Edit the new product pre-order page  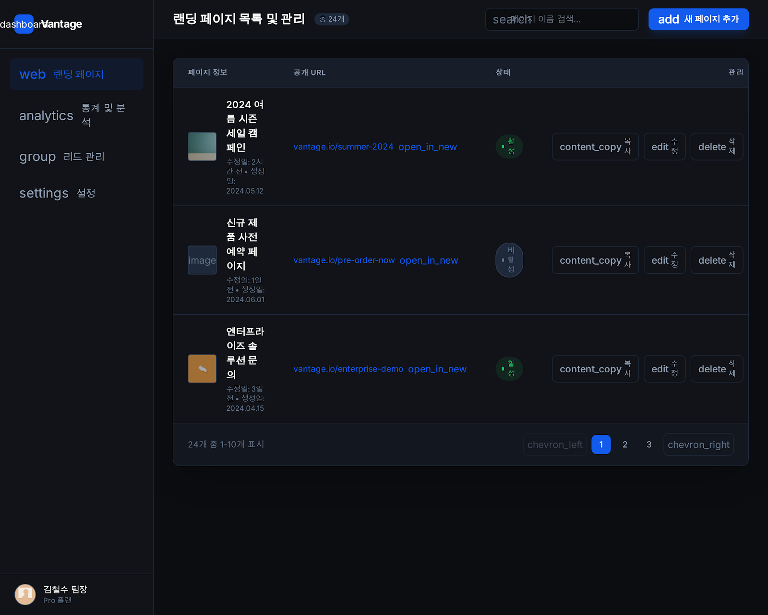[664, 260]
